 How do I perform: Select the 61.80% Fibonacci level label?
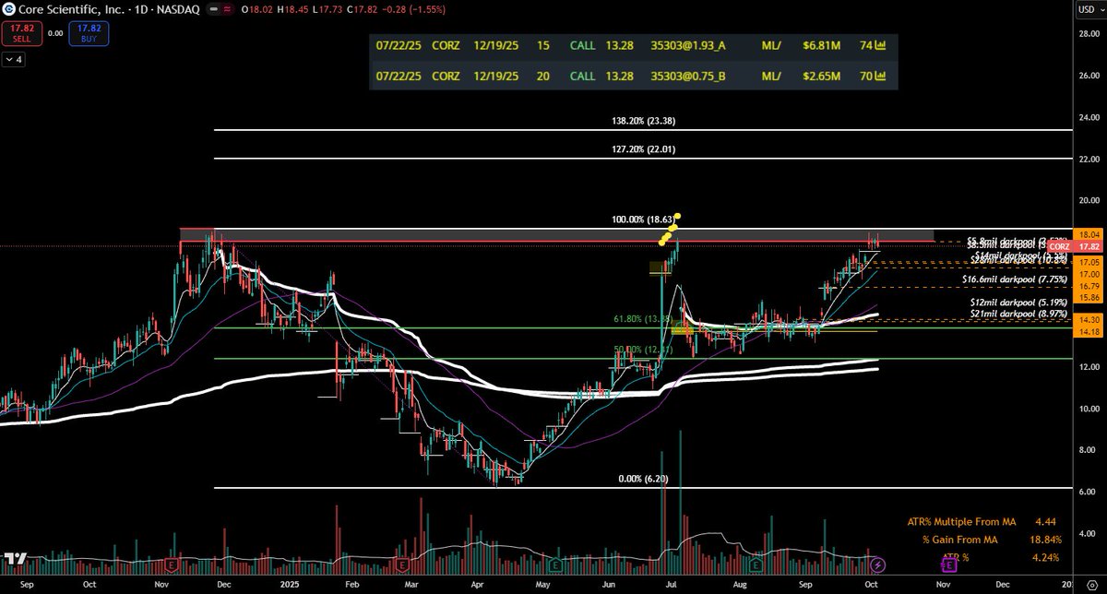(x=643, y=319)
